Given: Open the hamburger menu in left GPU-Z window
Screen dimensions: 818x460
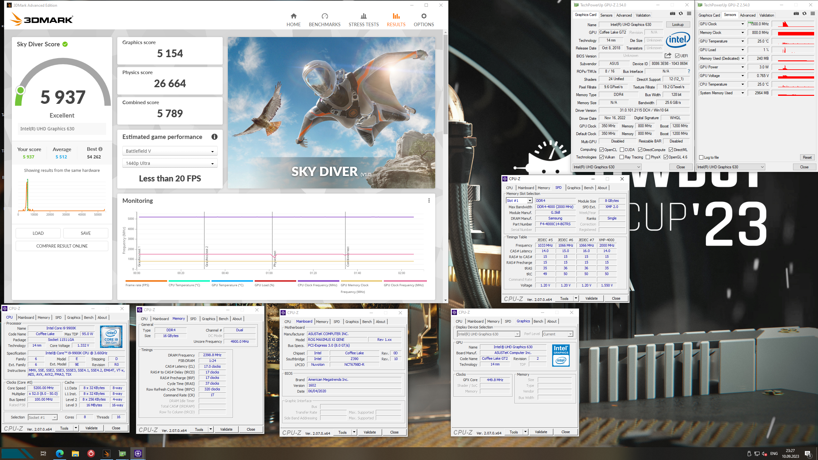Looking at the screenshot, I should click(689, 14).
